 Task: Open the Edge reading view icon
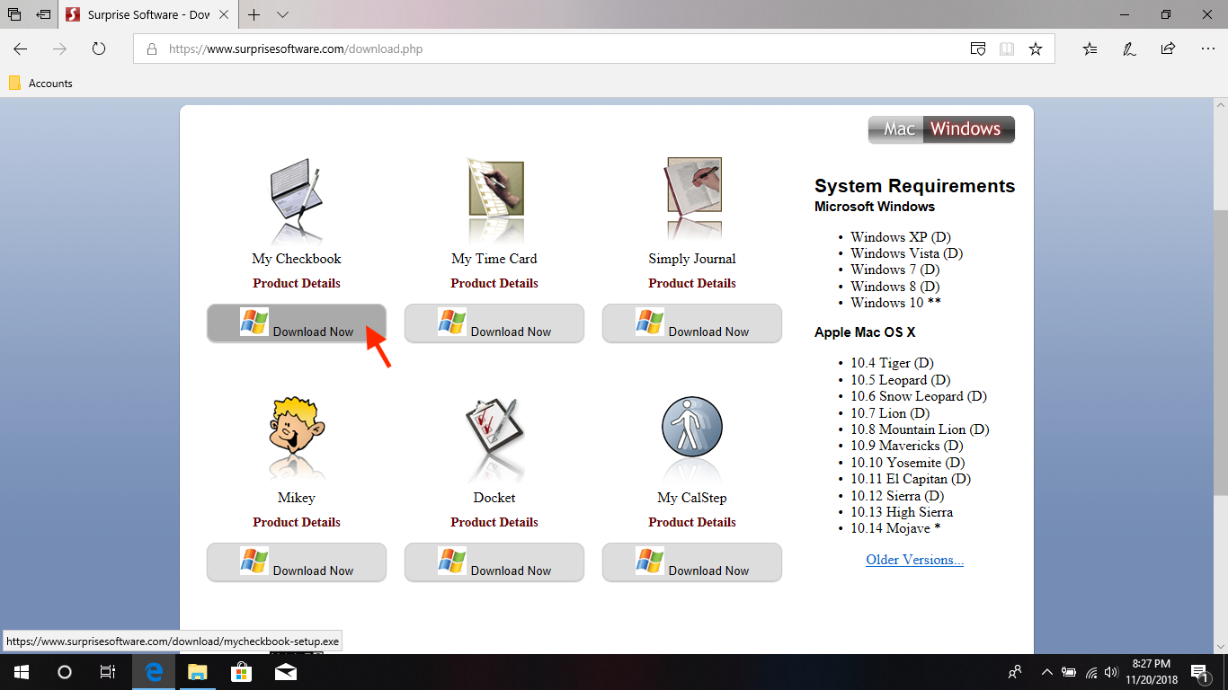1007,49
